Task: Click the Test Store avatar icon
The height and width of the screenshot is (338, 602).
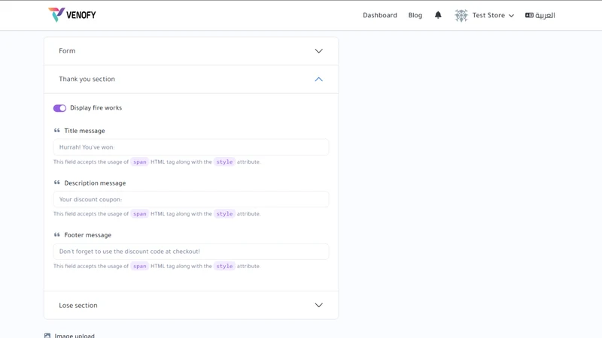Action: coord(461,15)
